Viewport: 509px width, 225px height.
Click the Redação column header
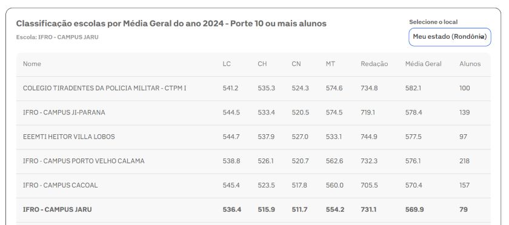tap(374, 64)
